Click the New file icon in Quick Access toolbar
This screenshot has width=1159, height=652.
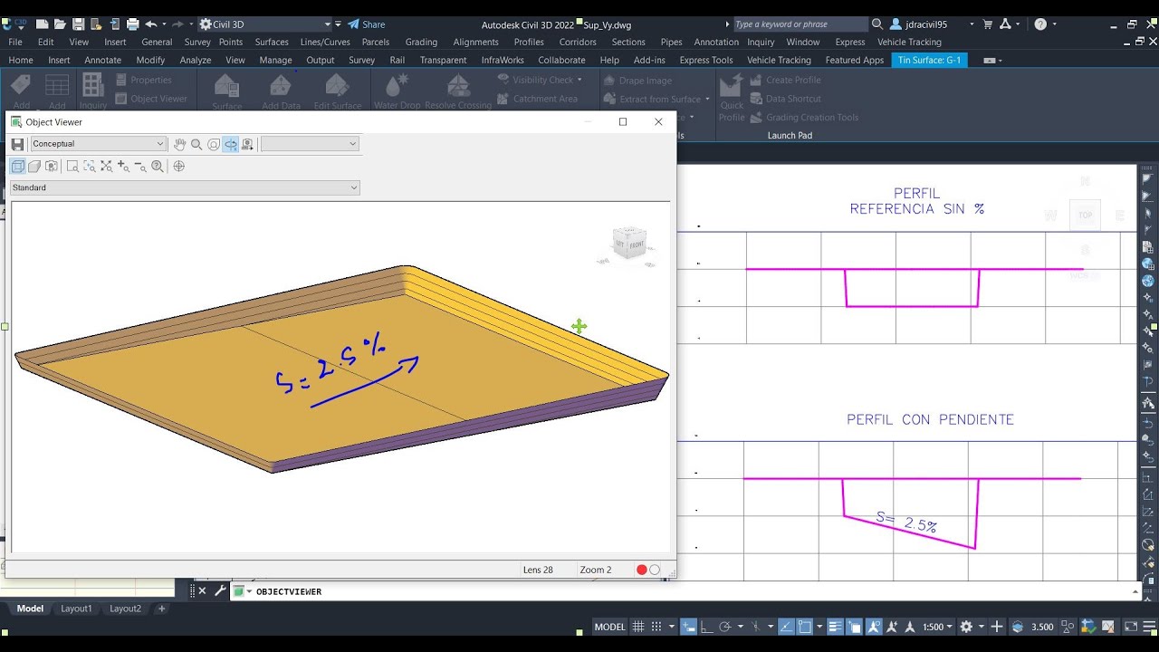click(x=43, y=24)
